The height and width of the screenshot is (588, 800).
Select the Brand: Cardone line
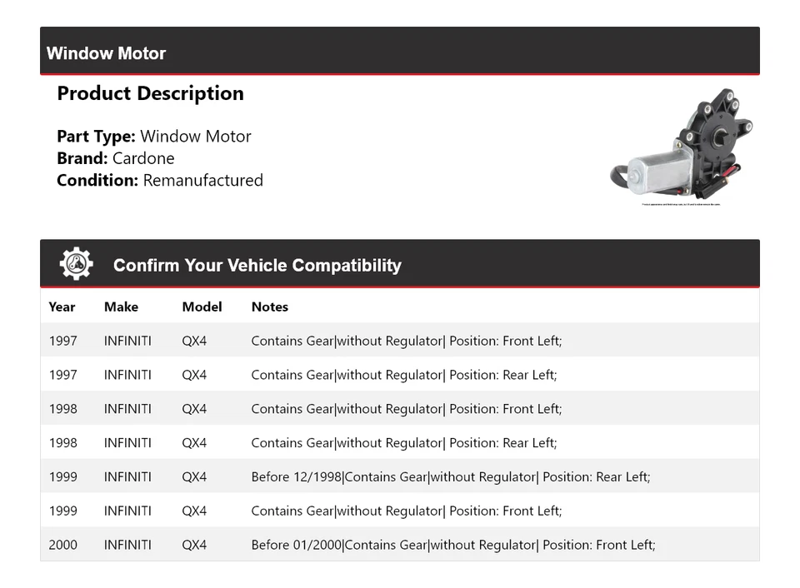[x=115, y=158]
